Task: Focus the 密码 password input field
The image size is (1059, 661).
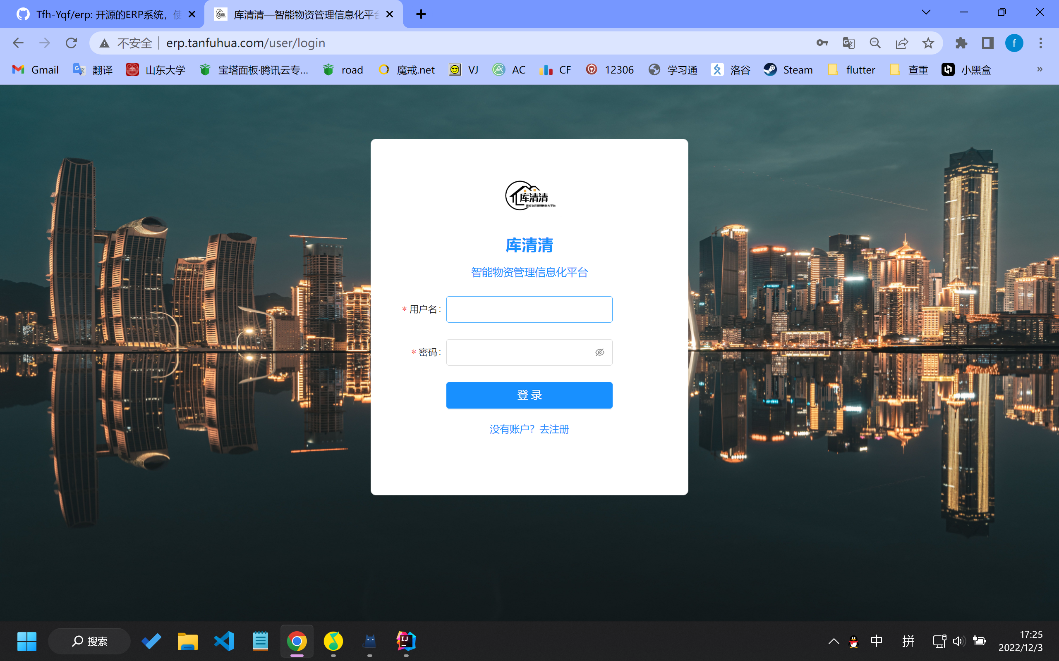Action: click(519, 352)
